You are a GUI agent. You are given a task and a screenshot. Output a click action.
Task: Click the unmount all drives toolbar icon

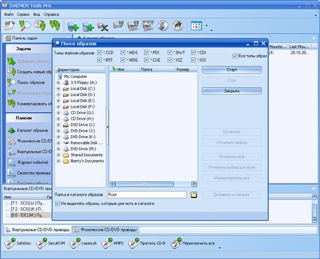click(x=148, y=26)
